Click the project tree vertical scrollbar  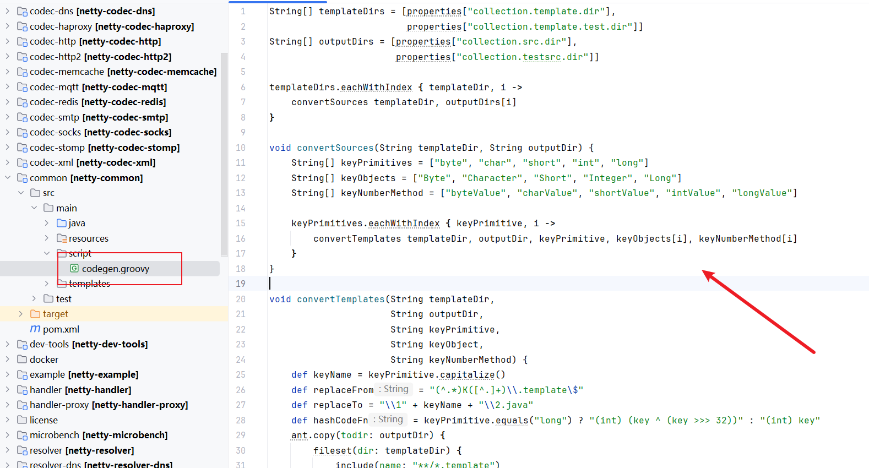point(224,154)
